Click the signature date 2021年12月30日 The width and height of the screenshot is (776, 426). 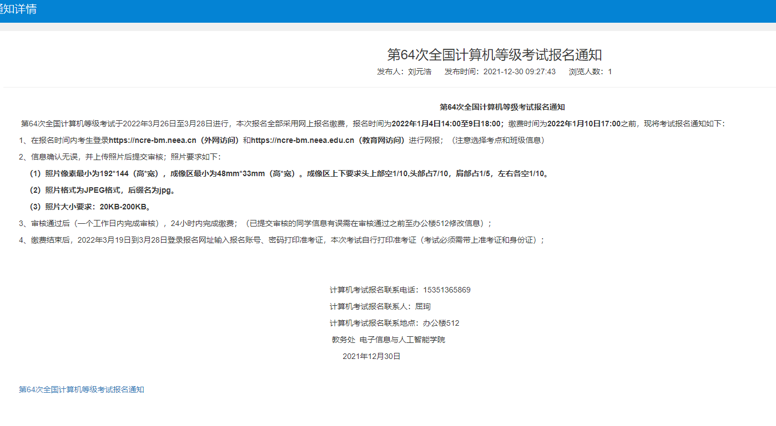371,356
